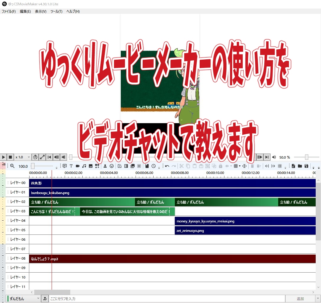Add effect item with sparkle frame icon
The height and width of the screenshot is (303, 321).
coord(120,166)
